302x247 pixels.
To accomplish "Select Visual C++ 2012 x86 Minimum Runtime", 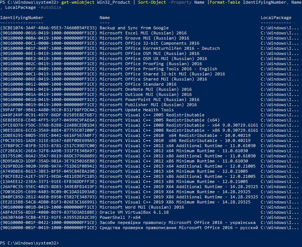I will 174,161.
